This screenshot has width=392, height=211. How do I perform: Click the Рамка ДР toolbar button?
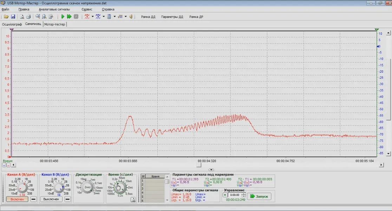196,17
